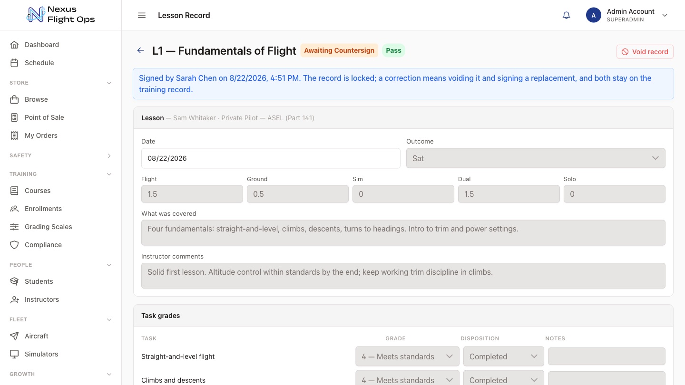The width and height of the screenshot is (685, 385).
Task: Collapse the PEOPLE sidebar section
Action: 109,265
